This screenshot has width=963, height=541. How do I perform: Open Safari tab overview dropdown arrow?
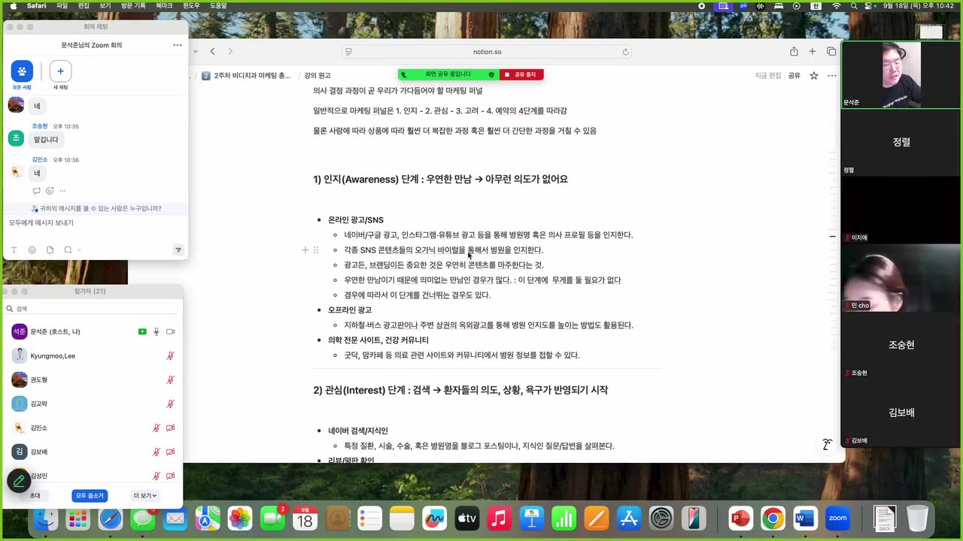196,51
